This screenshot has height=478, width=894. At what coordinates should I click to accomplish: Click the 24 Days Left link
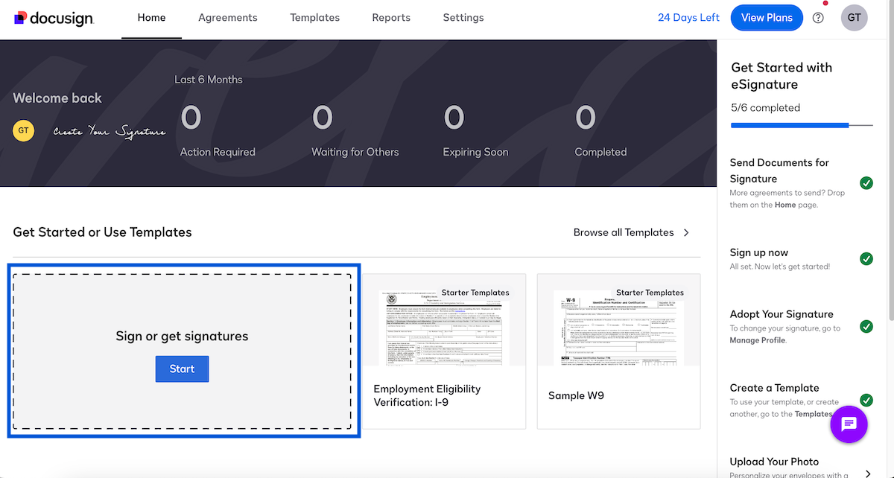688,17
